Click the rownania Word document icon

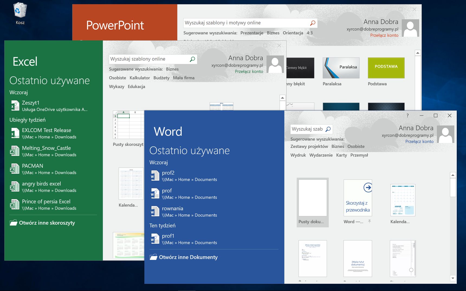point(155,211)
